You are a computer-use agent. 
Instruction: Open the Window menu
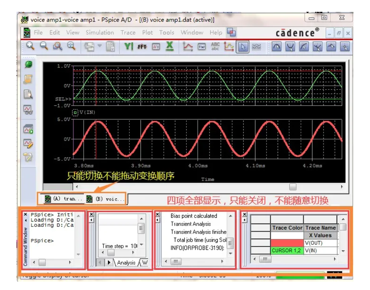(x=192, y=32)
